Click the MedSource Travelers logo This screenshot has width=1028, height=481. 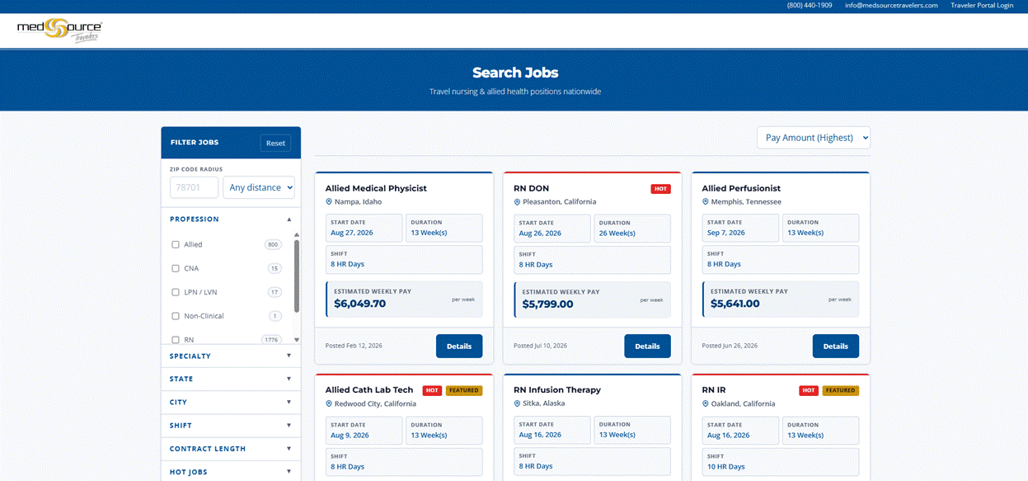60,31
